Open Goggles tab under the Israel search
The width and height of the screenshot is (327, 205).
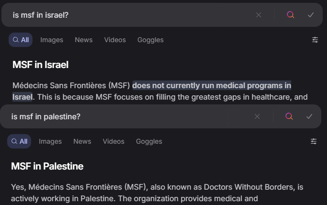[x=151, y=40]
